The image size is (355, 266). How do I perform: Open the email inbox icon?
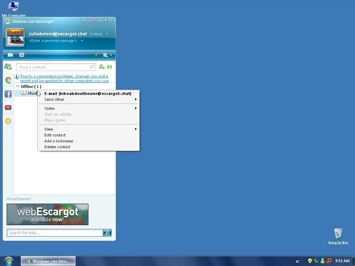tap(10, 55)
